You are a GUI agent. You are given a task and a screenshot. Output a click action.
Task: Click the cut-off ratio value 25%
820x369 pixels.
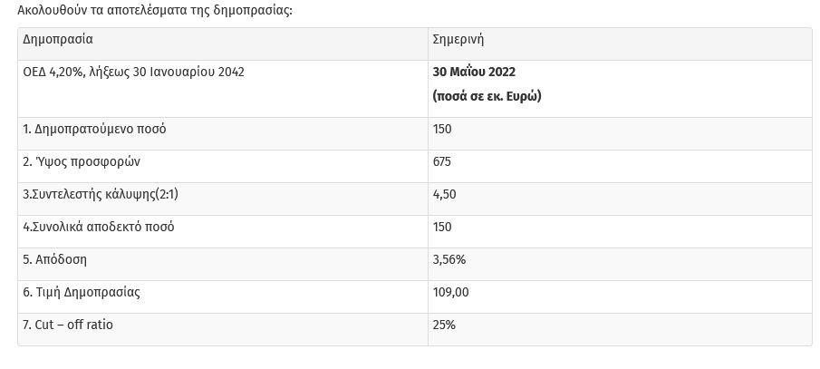pyautogui.click(x=444, y=325)
